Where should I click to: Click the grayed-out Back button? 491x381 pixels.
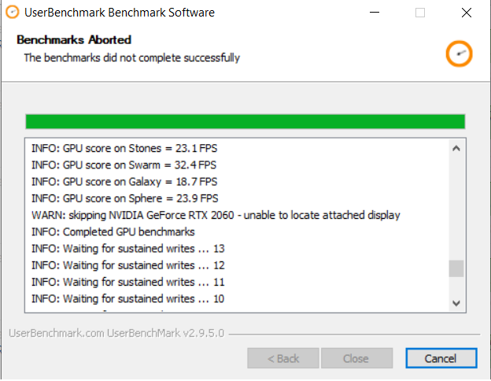point(283,358)
